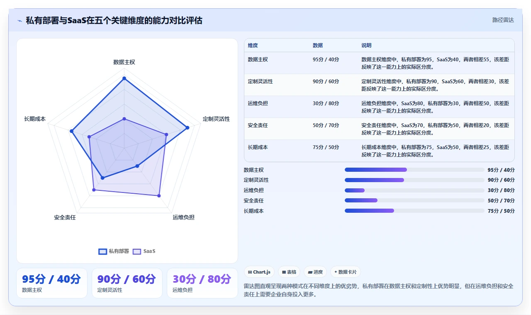Click SaaS data point on 定制灵活性 axis
This screenshot has height=315, width=531.
pos(166,135)
